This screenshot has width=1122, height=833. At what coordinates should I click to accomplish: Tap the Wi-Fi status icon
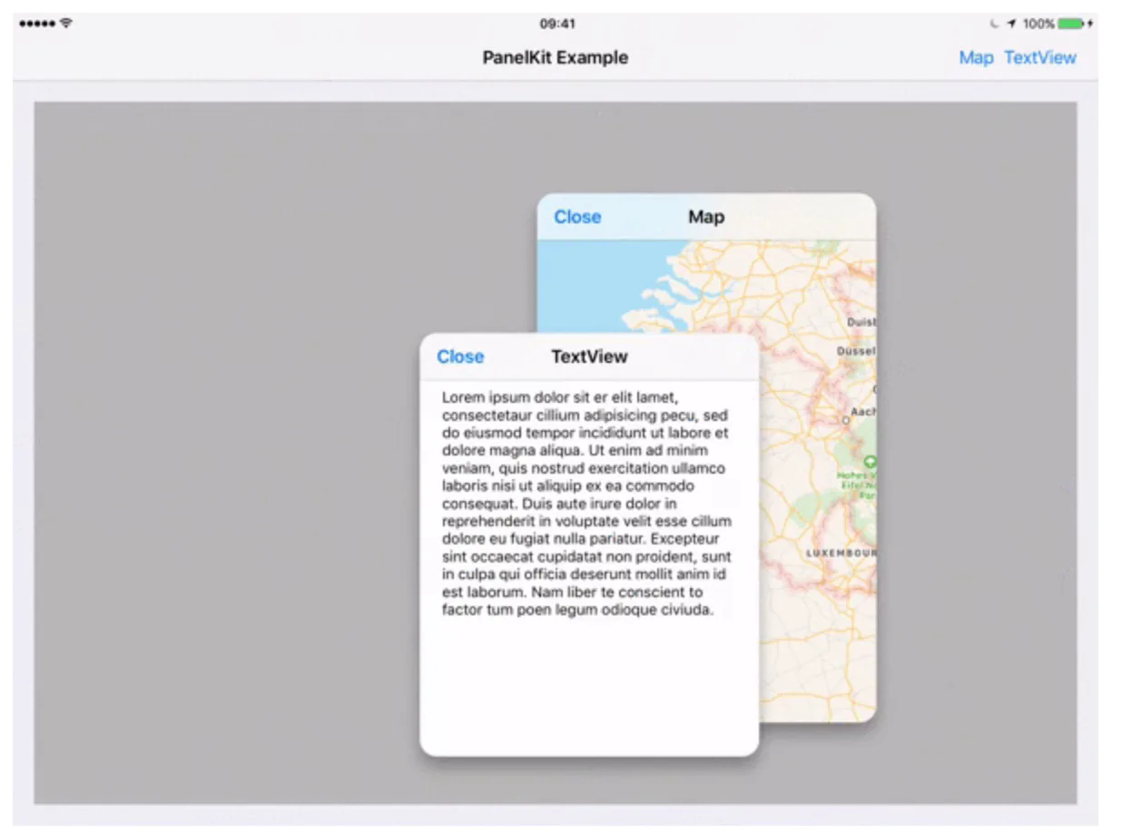[x=66, y=24]
